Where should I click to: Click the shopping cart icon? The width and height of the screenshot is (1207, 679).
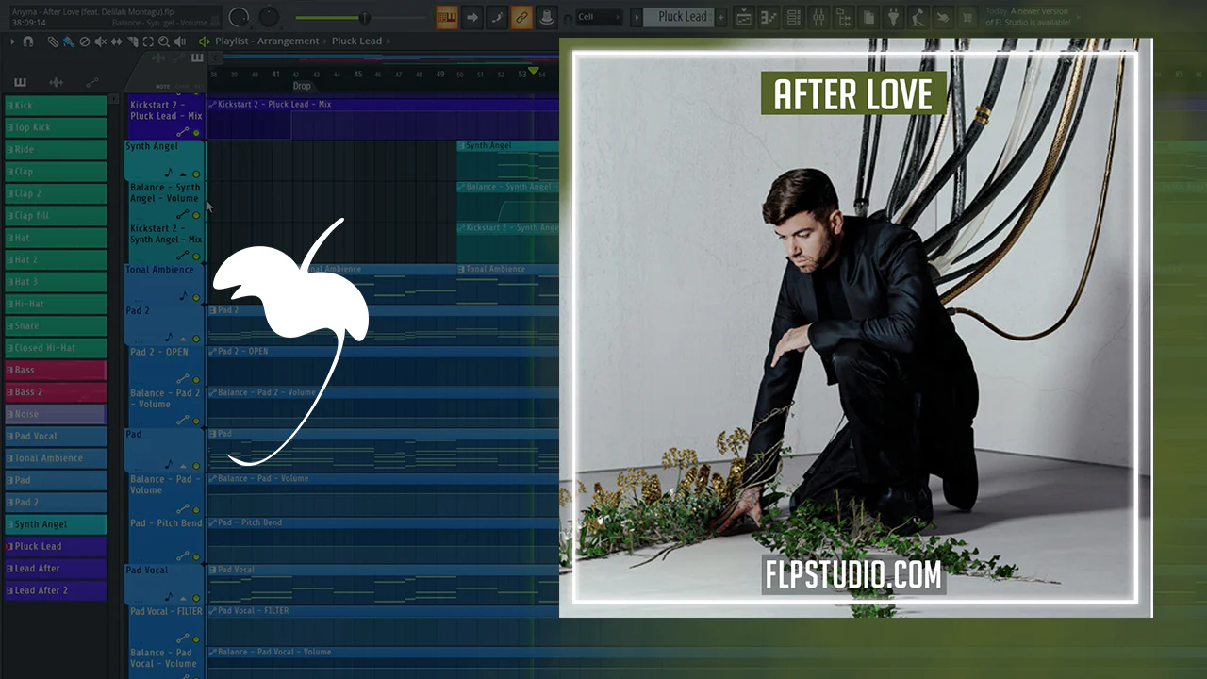[967, 17]
